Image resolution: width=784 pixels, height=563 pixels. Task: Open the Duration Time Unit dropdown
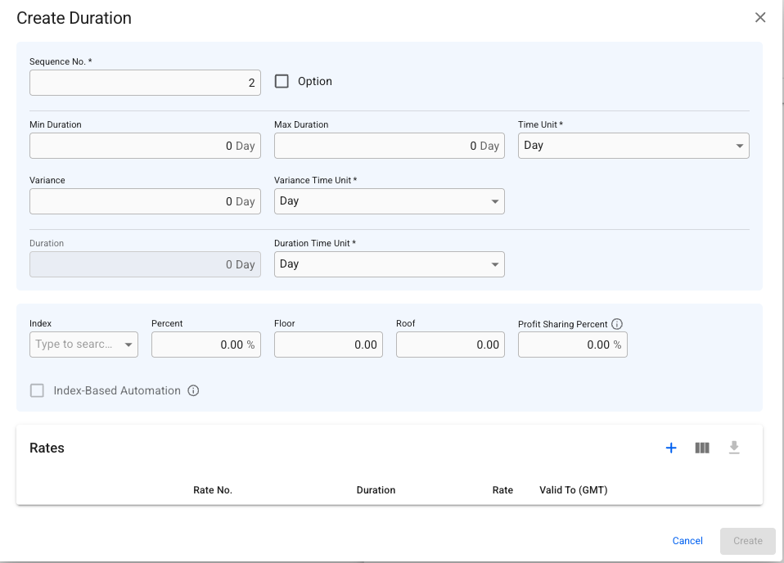389,264
